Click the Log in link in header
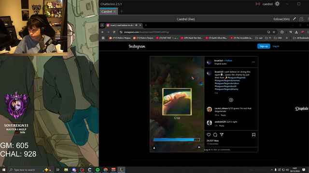The height and width of the screenshot is (173, 309). click(x=276, y=46)
